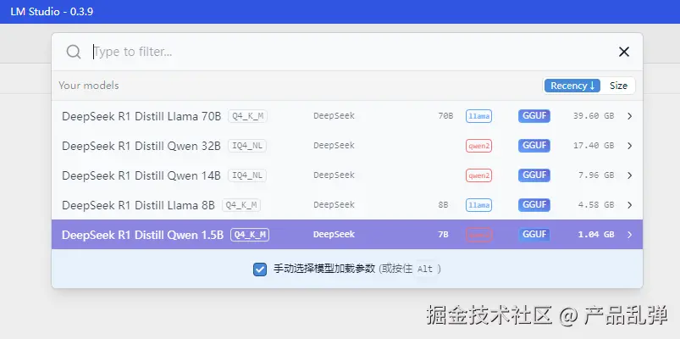The height and width of the screenshot is (339, 680).
Task: Click the 4.58 GB size value
Action: coord(595,204)
